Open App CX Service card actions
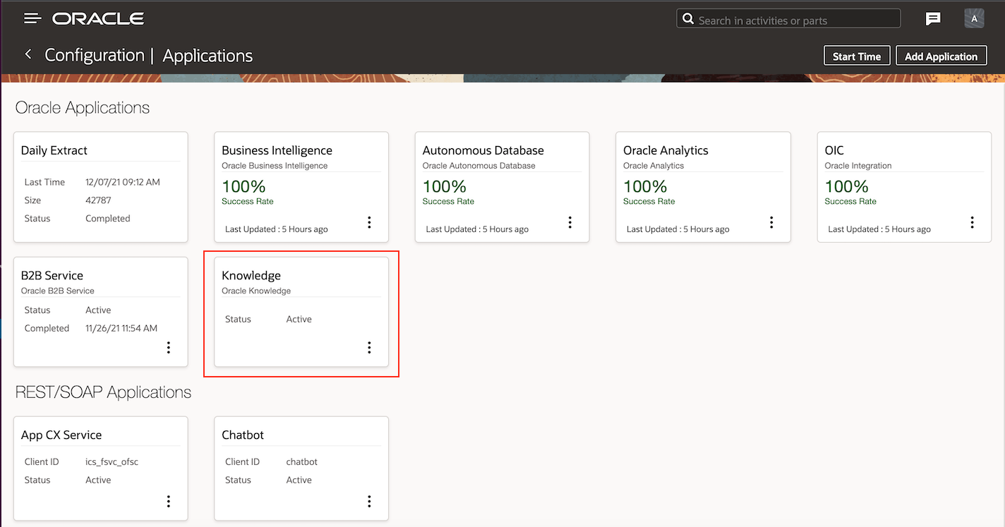 point(168,502)
